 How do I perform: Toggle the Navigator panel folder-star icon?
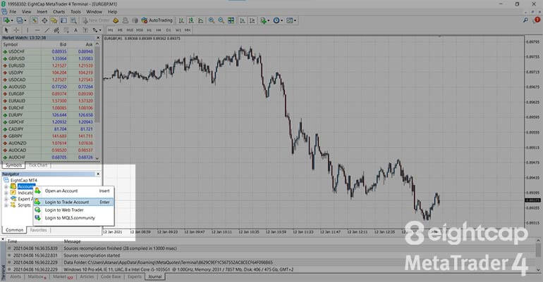click(54, 20)
